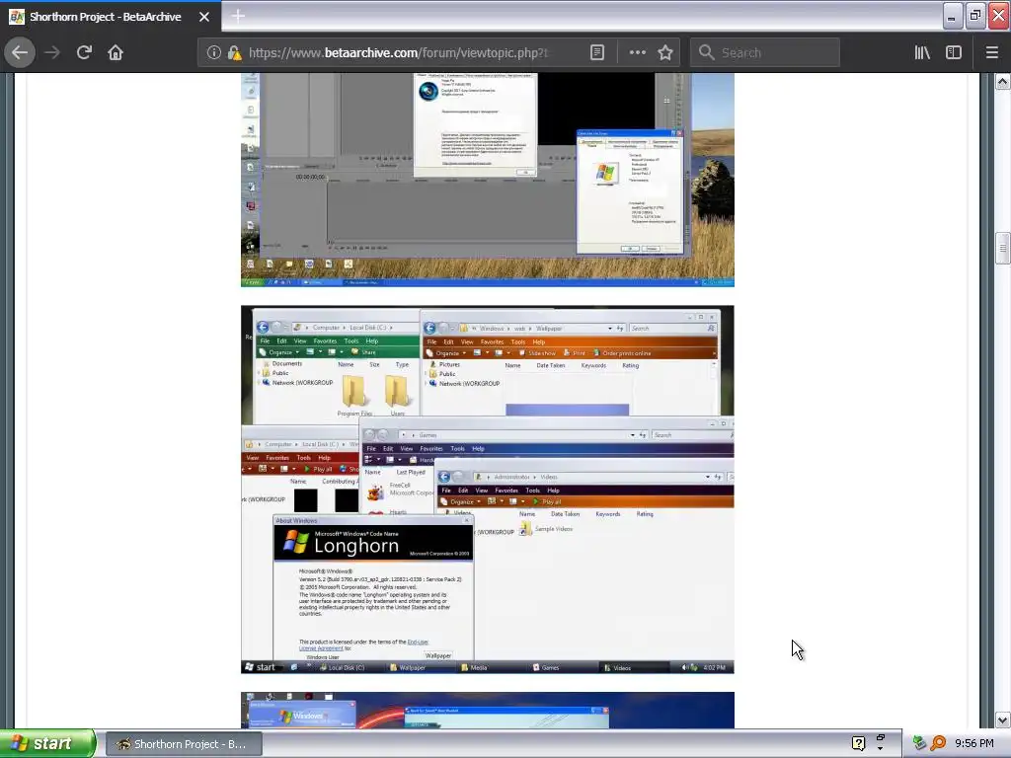This screenshot has width=1011, height=758.
Task: Show site information icon in address bar
Action: tap(214, 53)
